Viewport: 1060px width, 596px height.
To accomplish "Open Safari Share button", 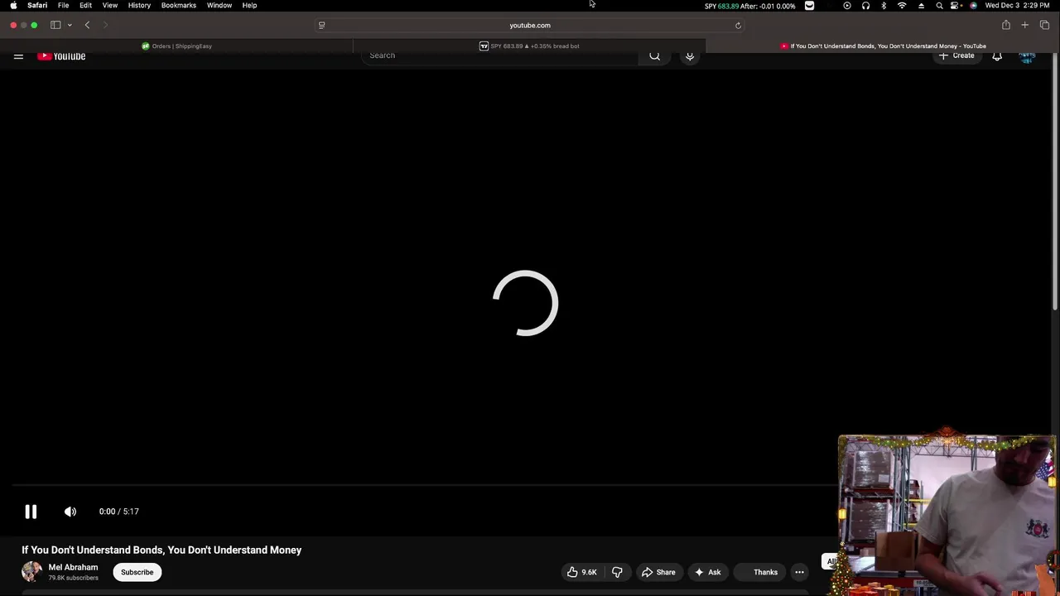I will (1005, 25).
